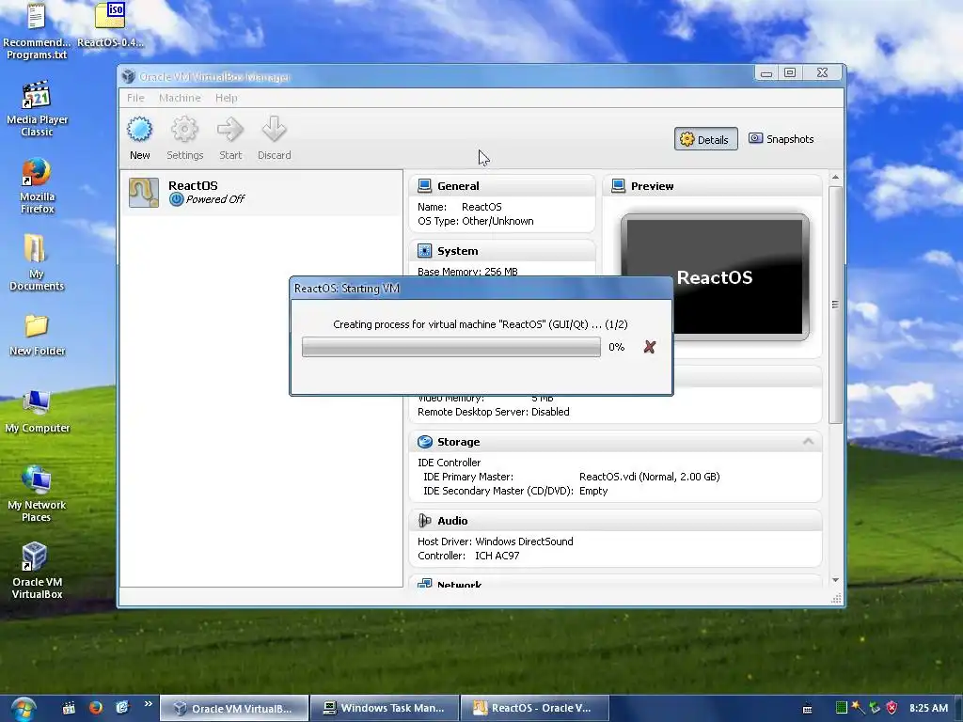
Task: Click the 'IDE Secondary Master' Empty entry
Action: [593, 491]
